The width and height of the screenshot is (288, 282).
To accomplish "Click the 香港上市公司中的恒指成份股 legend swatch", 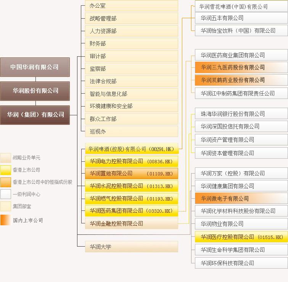I will [x=6, y=182].
